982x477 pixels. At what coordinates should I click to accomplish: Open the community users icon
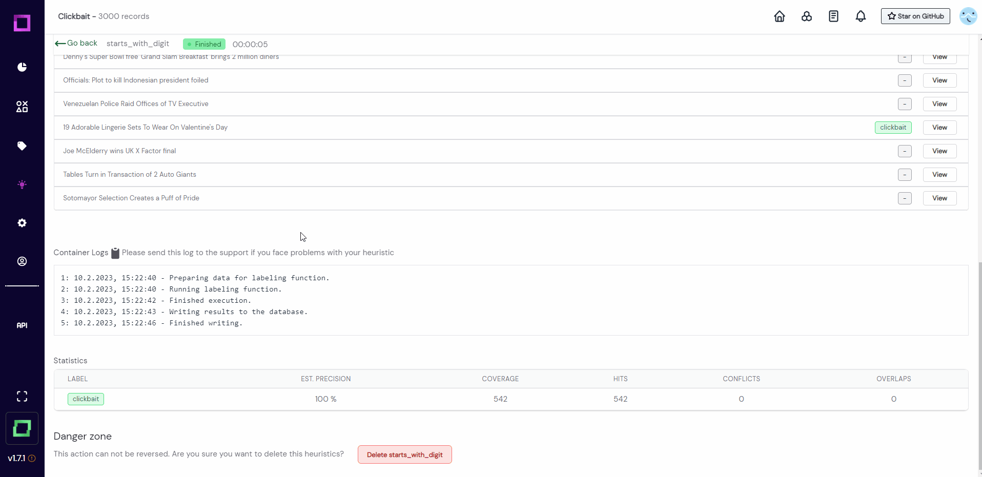(807, 16)
